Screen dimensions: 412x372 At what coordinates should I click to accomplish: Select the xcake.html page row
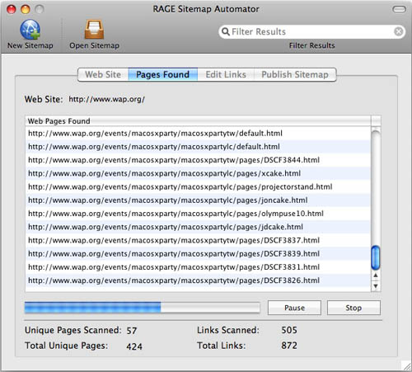coord(198,173)
